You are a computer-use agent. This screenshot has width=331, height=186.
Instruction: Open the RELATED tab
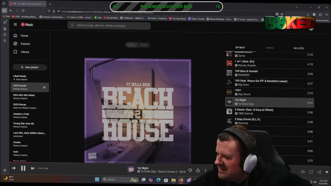click(299, 48)
